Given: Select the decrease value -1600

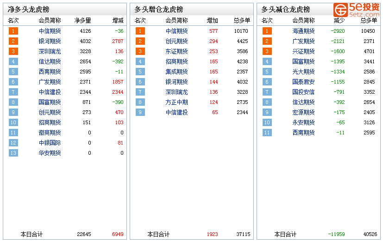Looking at the screenshot, I should pyautogui.click(x=338, y=52).
